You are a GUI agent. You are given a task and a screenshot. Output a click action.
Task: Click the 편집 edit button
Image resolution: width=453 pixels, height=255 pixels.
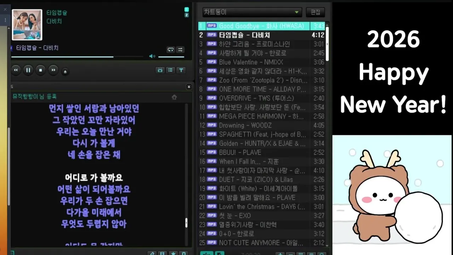pyautogui.click(x=315, y=12)
